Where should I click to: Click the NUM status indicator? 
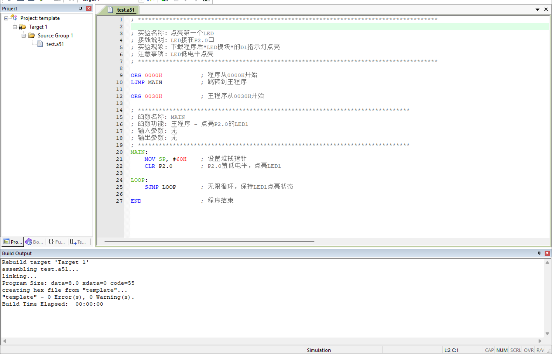point(502,350)
